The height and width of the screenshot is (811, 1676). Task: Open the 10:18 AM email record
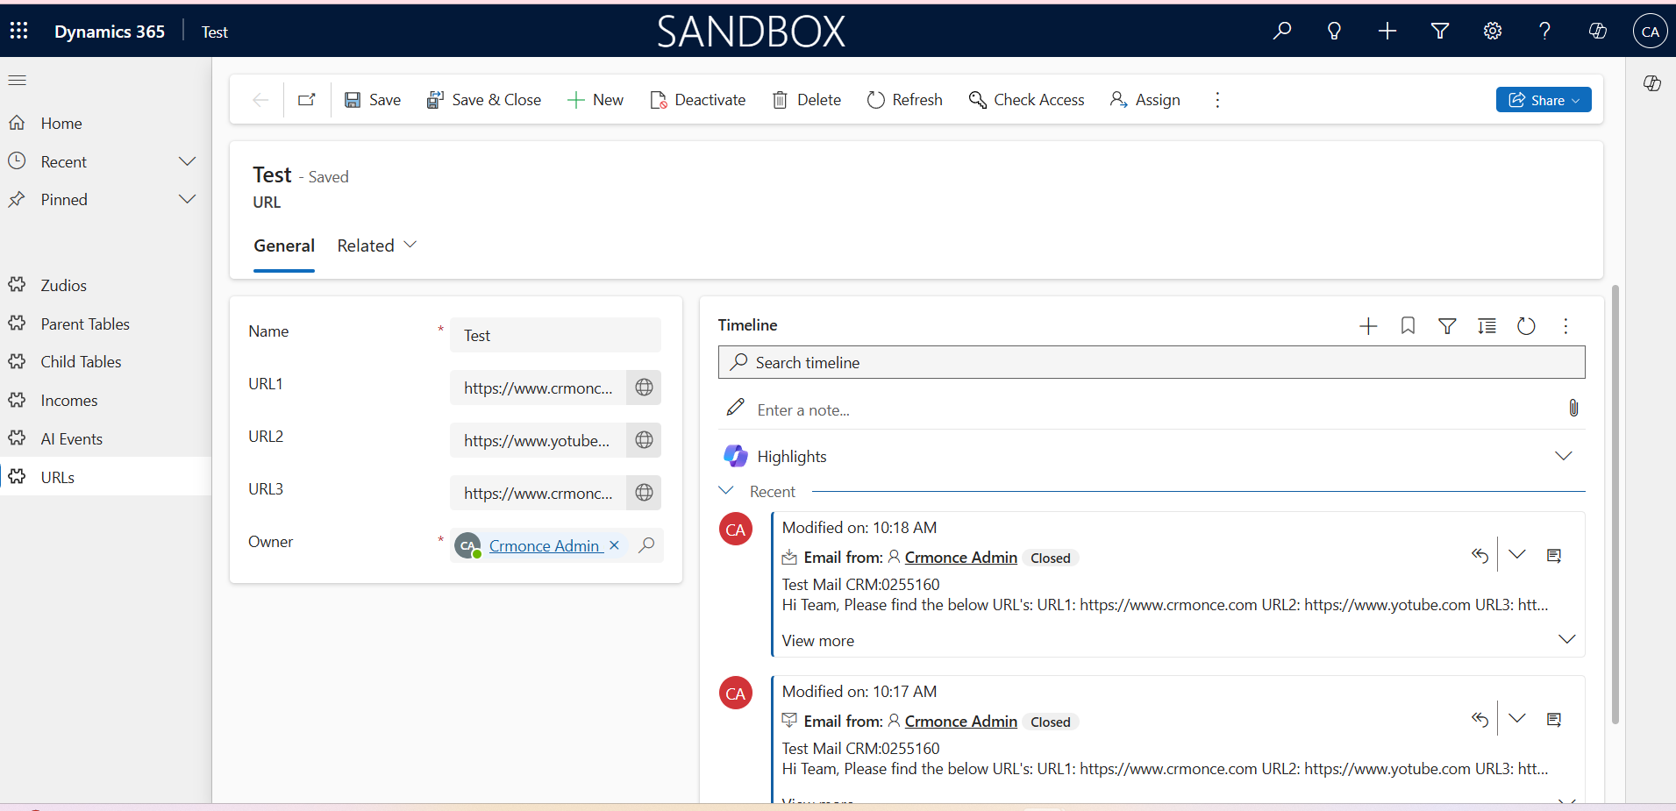pos(1554,556)
